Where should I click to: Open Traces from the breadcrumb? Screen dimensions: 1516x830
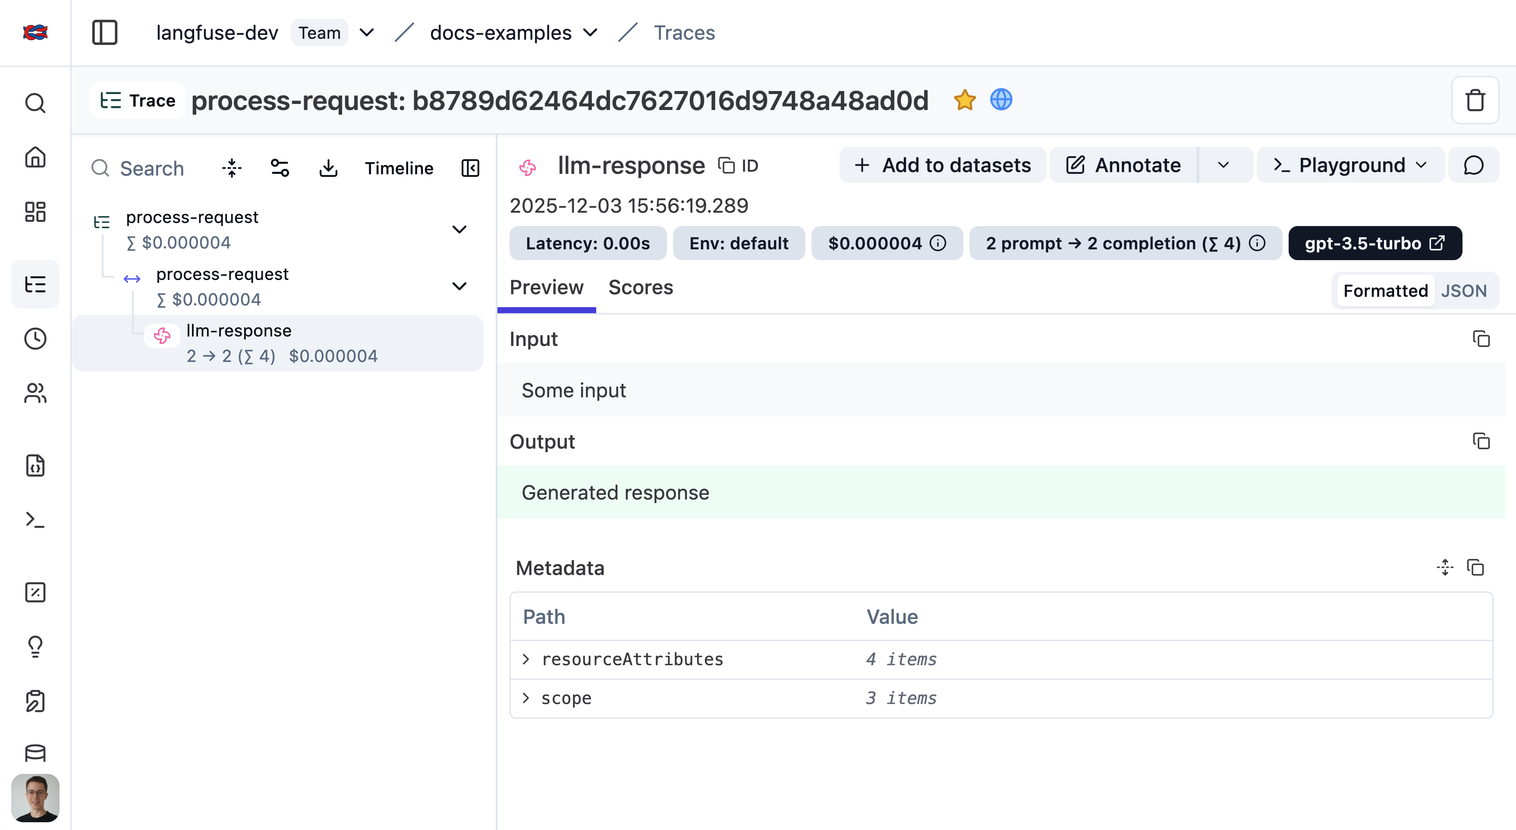click(x=684, y=32)
